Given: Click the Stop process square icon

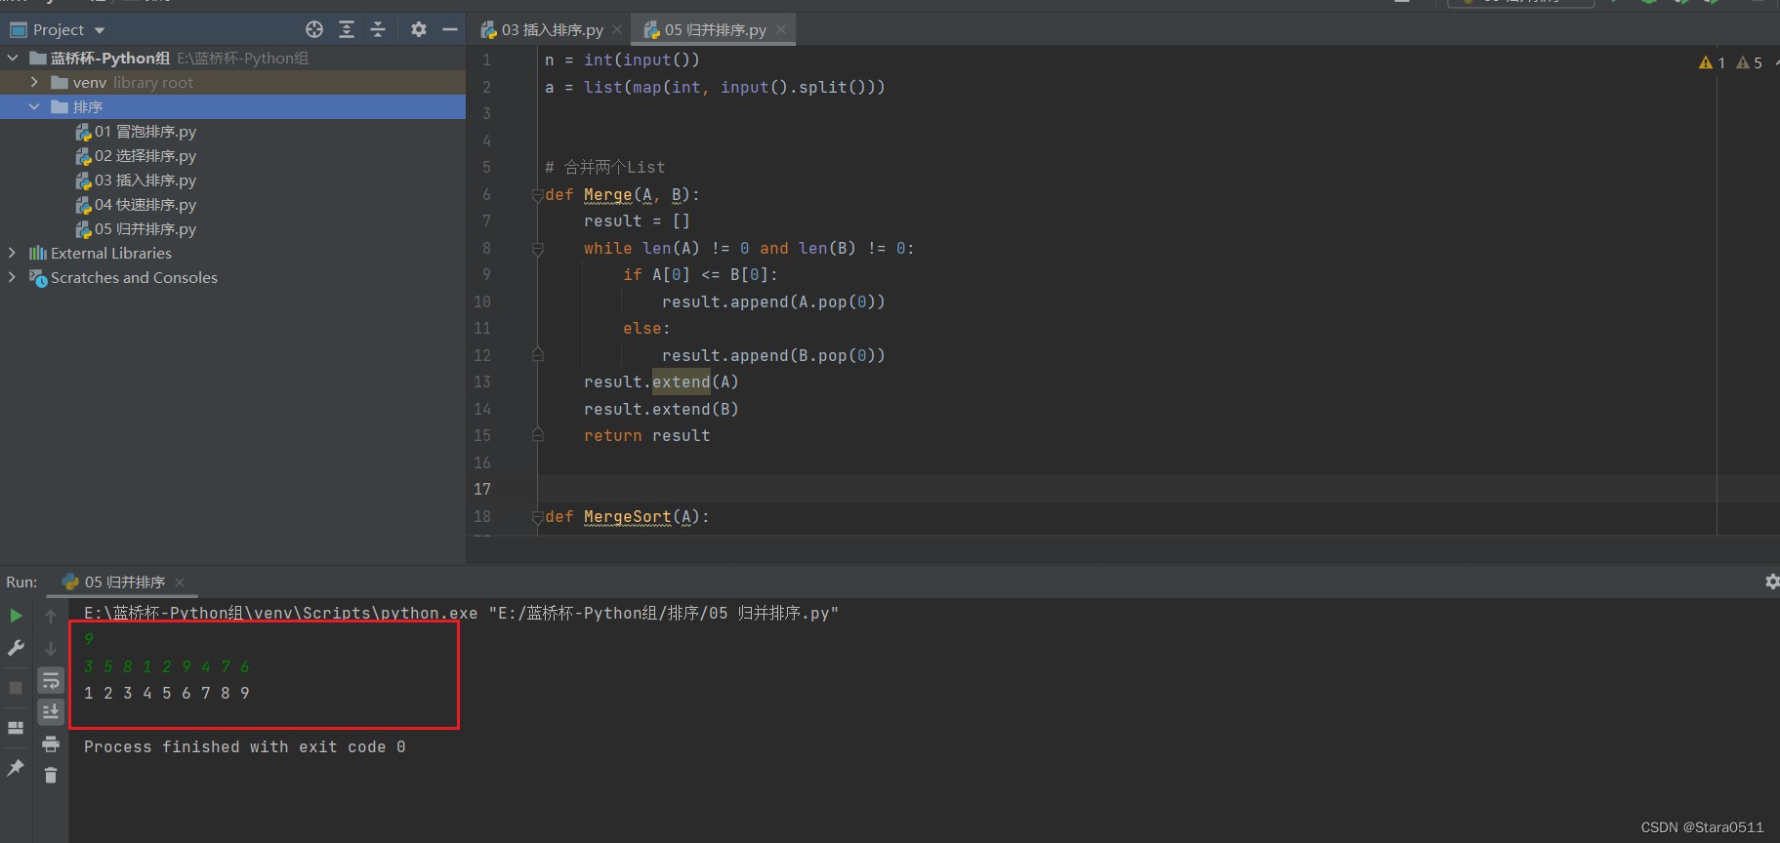Looking at the screenshot, I should [x=16, y=688].
